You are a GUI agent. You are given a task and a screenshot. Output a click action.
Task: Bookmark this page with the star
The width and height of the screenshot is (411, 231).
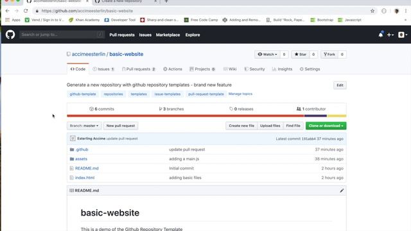(372, 11)
